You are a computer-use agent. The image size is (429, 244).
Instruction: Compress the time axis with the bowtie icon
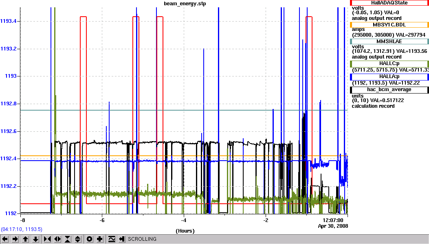click(47, 239)
